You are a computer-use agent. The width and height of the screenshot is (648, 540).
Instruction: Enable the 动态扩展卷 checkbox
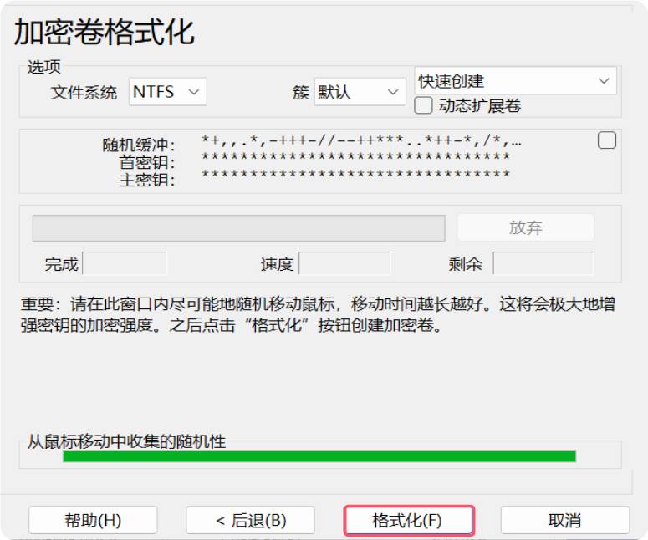424,106
